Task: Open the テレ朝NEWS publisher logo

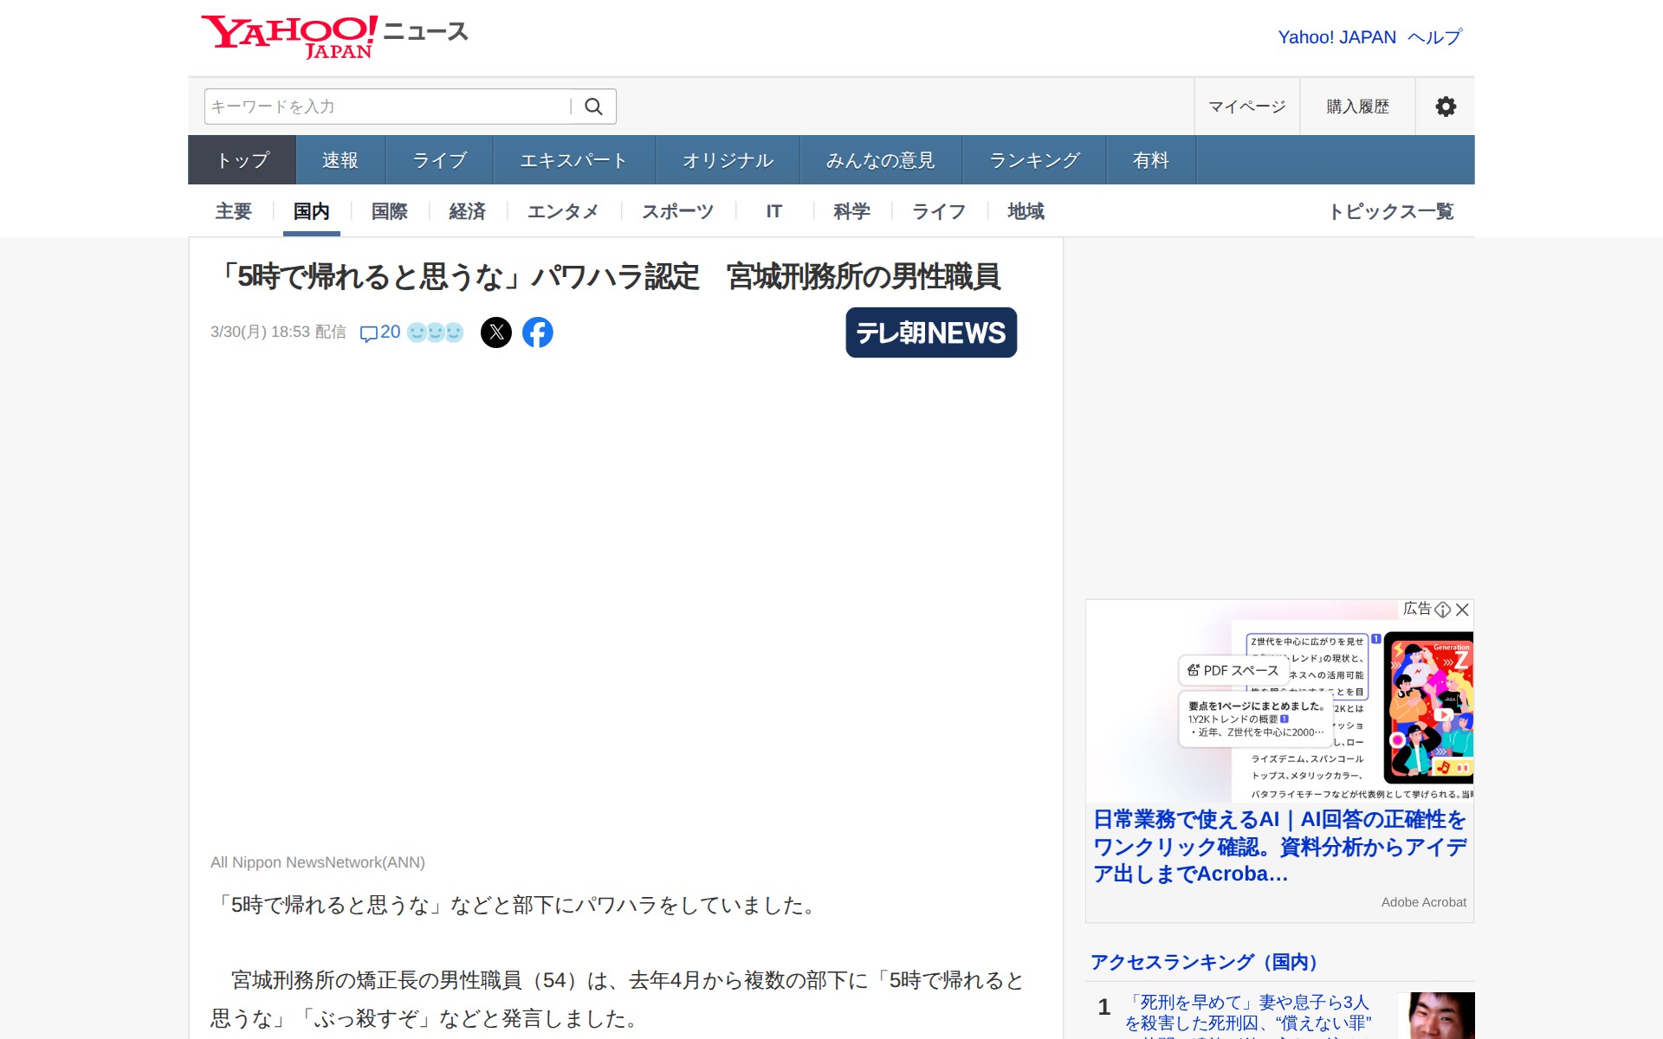Action: tap(930, 332)
